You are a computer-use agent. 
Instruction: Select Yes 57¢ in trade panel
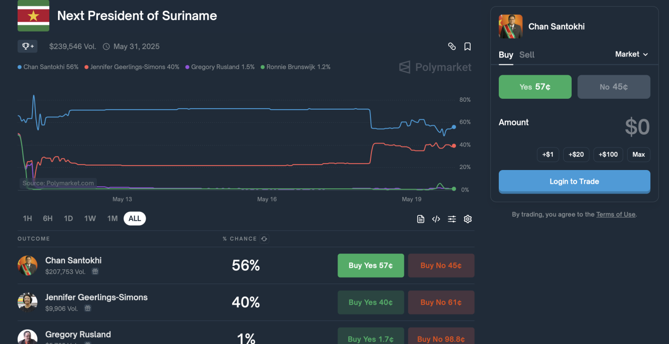click(x=535, y=87)
